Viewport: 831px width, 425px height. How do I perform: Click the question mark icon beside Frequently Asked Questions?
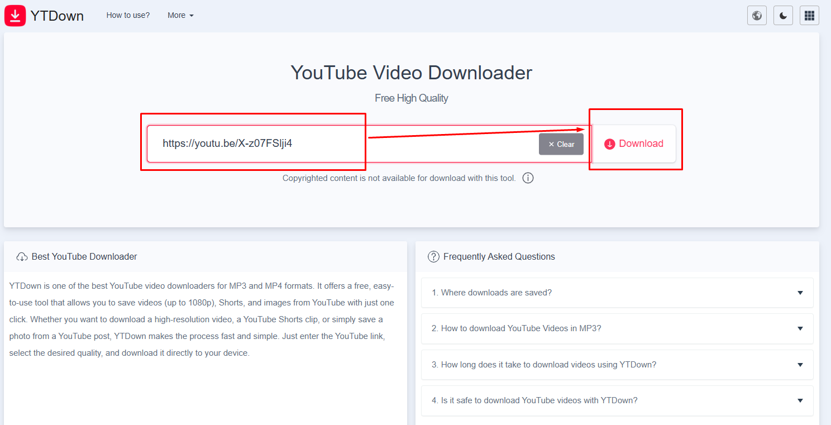pos(434,256)
